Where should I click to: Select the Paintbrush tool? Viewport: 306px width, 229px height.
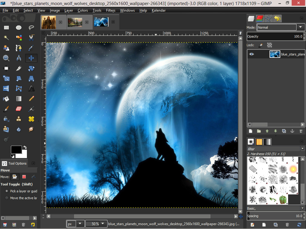[x=6, y=109]
